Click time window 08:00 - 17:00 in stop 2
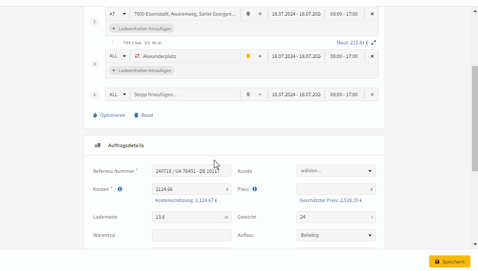 pyautogui.click(x=344, y=14)
